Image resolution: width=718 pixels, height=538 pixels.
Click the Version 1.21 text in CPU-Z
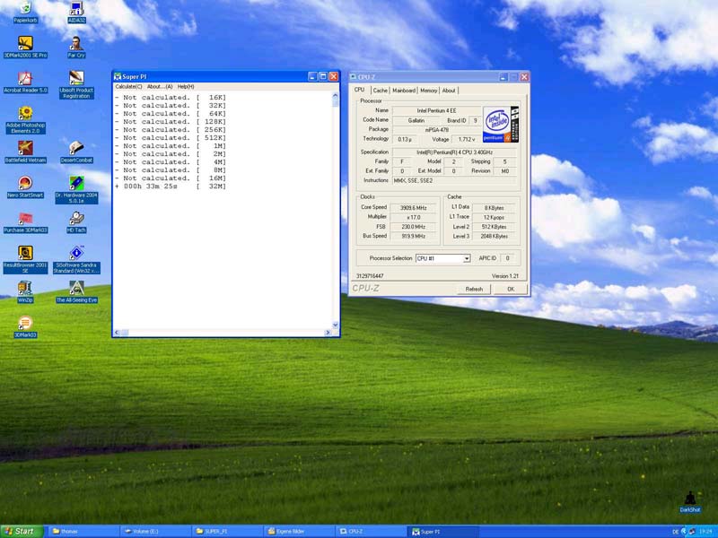505,276
